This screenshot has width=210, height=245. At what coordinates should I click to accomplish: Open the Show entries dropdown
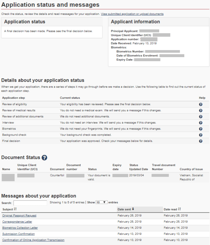101,202
